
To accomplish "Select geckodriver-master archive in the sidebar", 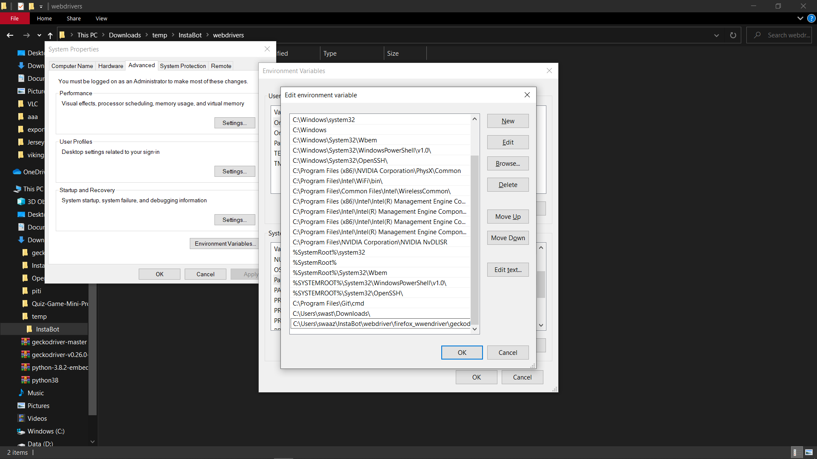I will tap(59, 342).
